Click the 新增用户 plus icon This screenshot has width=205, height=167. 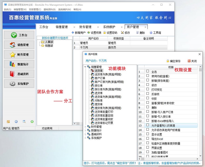point(73,33)
